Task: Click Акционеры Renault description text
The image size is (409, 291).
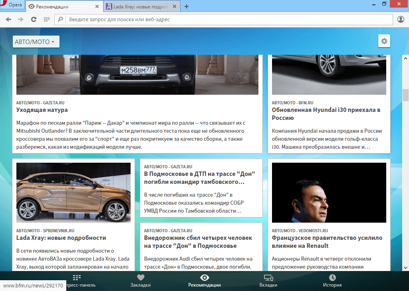Action: click(322, 263)
